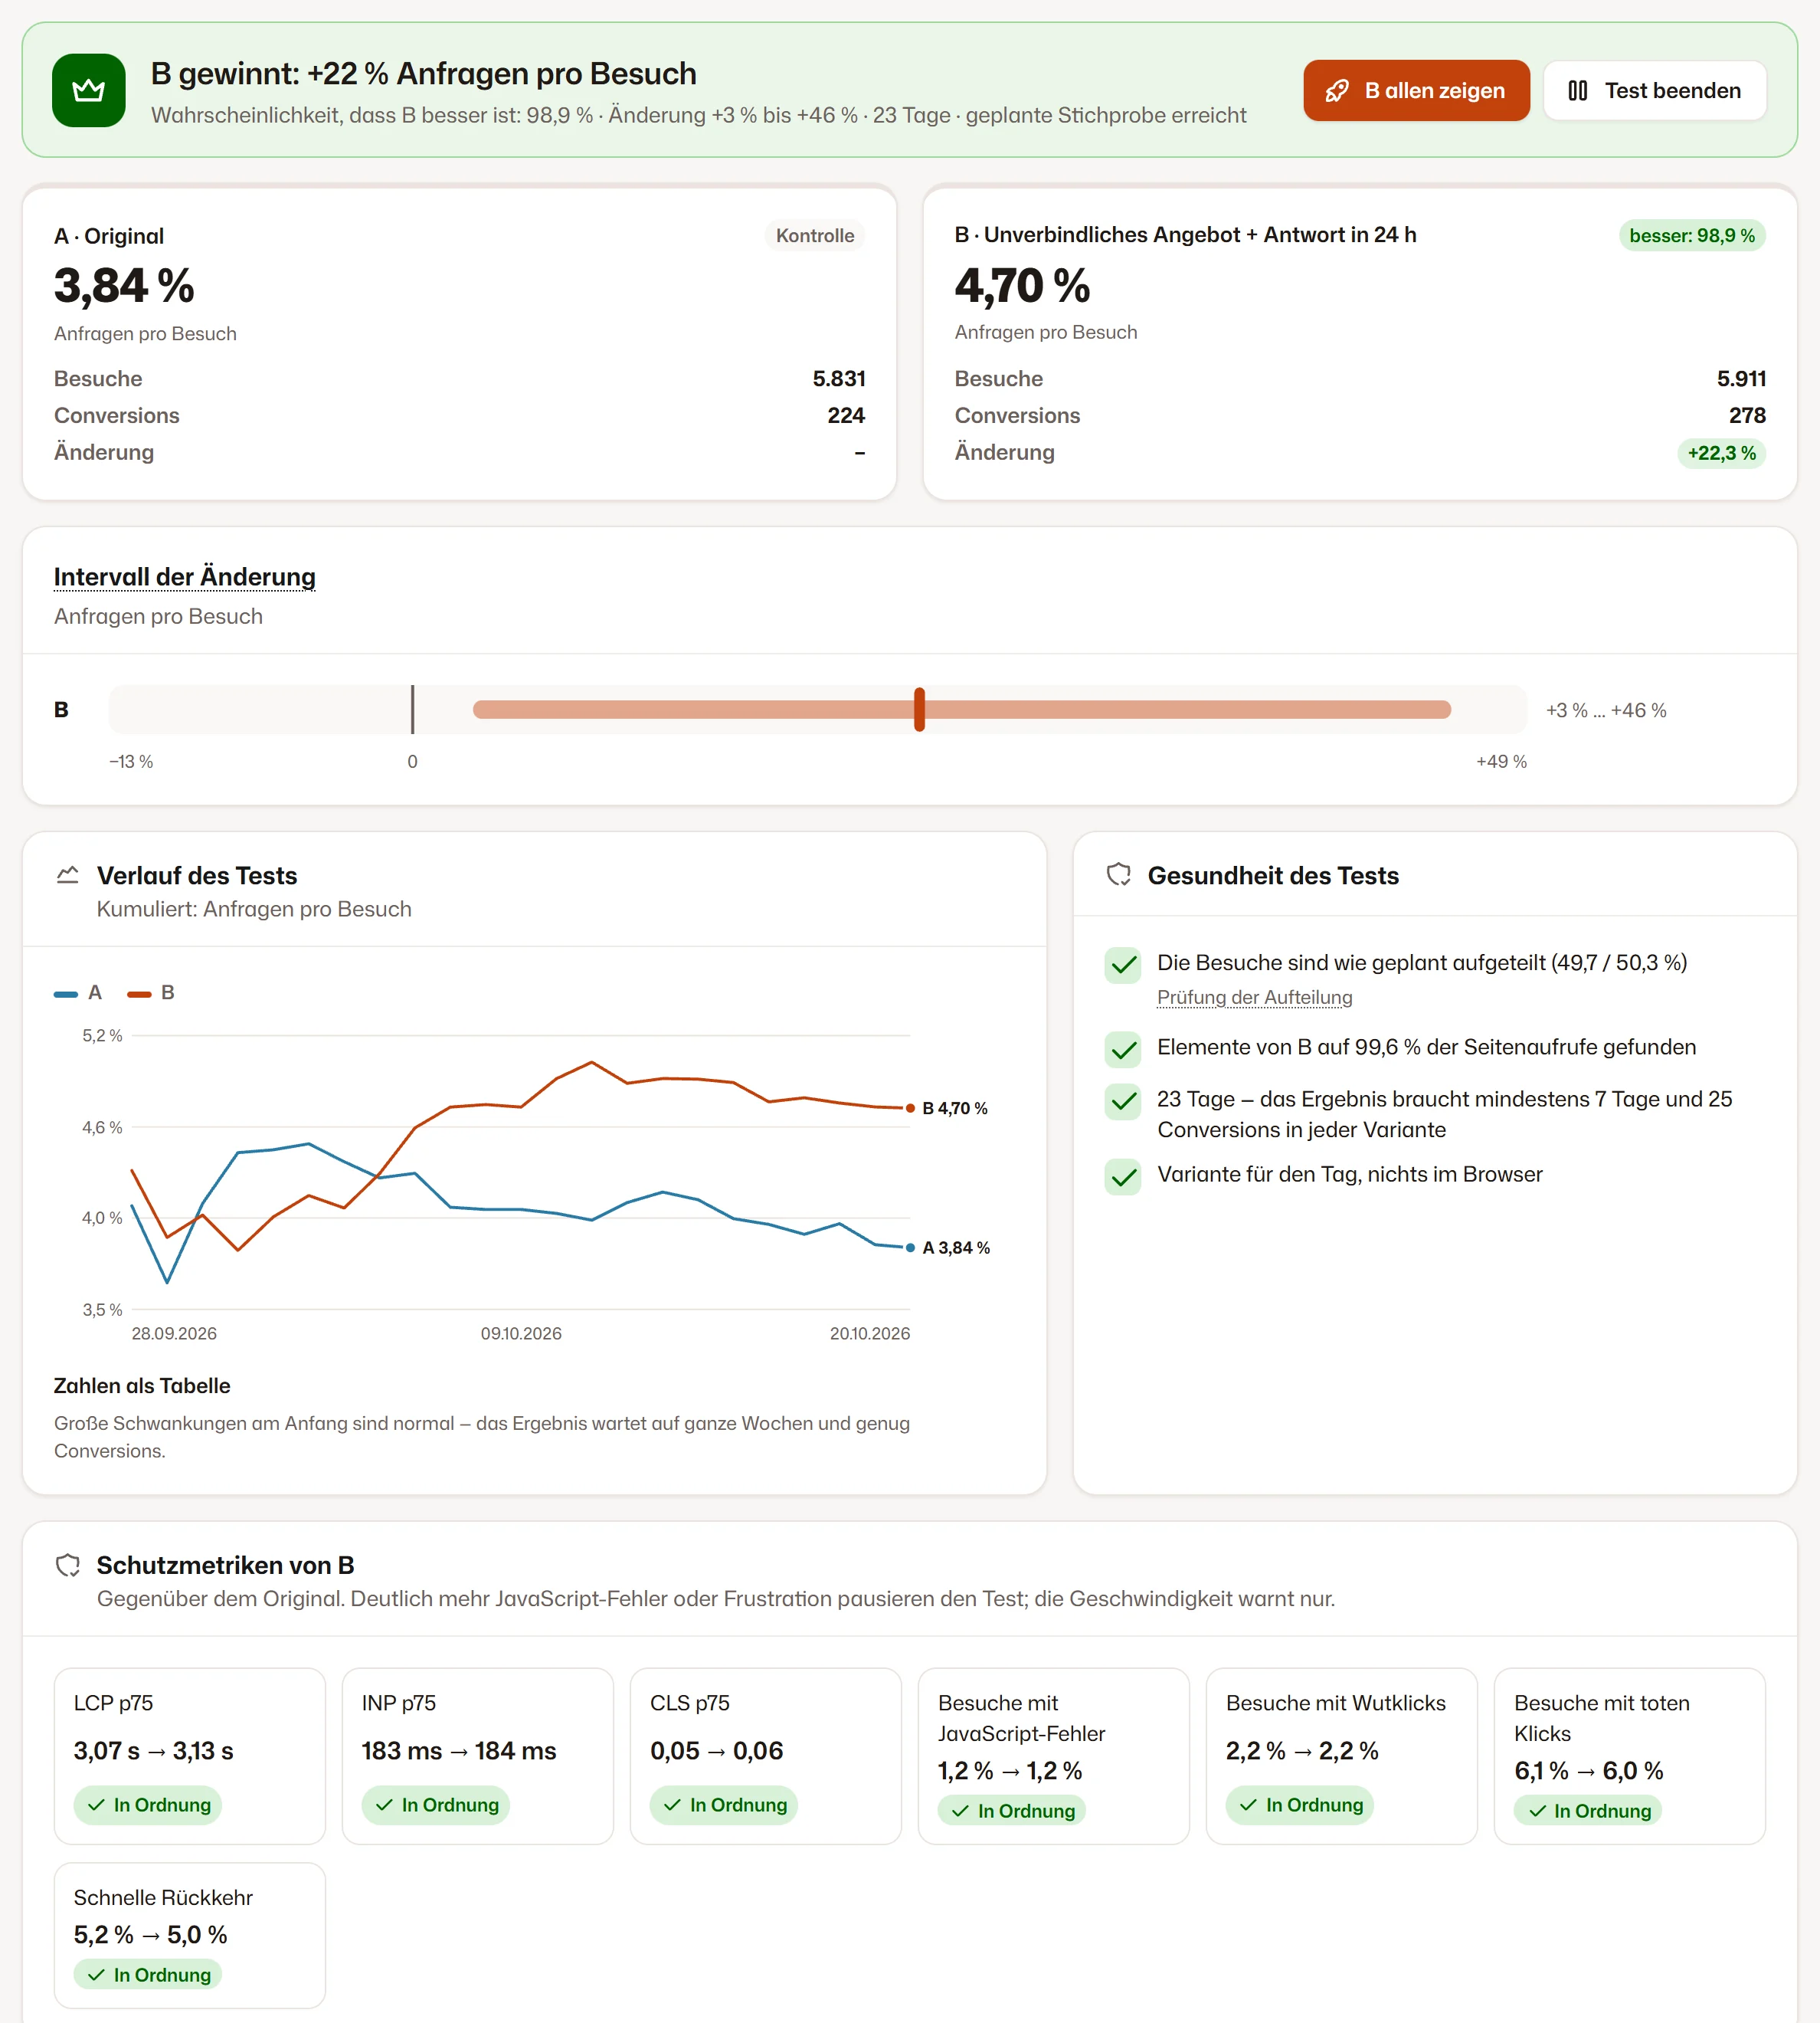Click In Ordnung under Besuche mit toten Klicks
The width and height of the screenshot is (1820, 2023).
1588,1811
